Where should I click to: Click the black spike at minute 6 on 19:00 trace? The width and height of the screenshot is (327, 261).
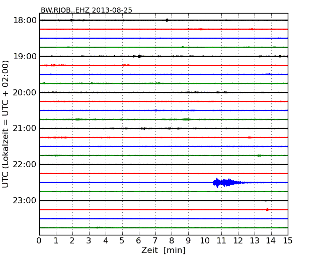(139, 56)
